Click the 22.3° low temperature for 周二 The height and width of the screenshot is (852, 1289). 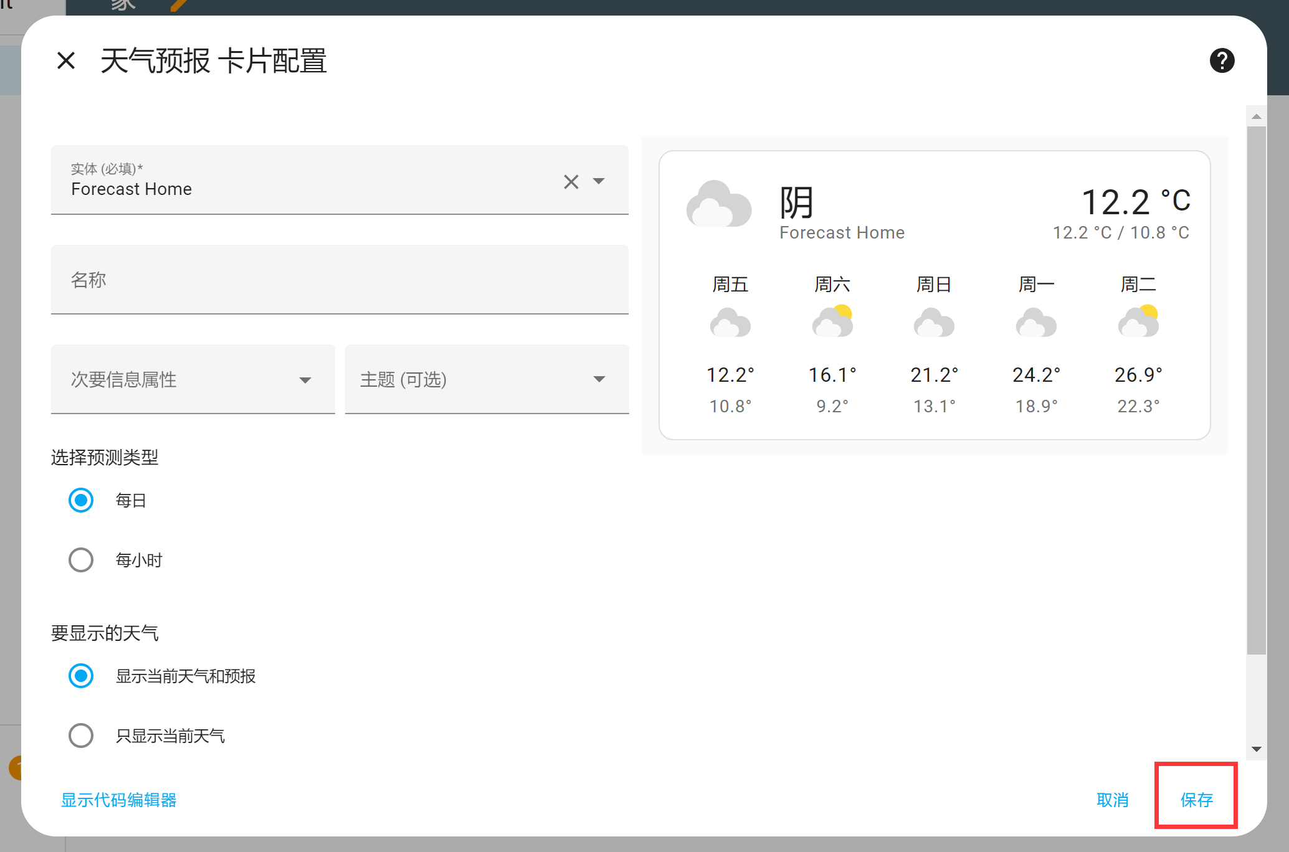(1138, 406)
